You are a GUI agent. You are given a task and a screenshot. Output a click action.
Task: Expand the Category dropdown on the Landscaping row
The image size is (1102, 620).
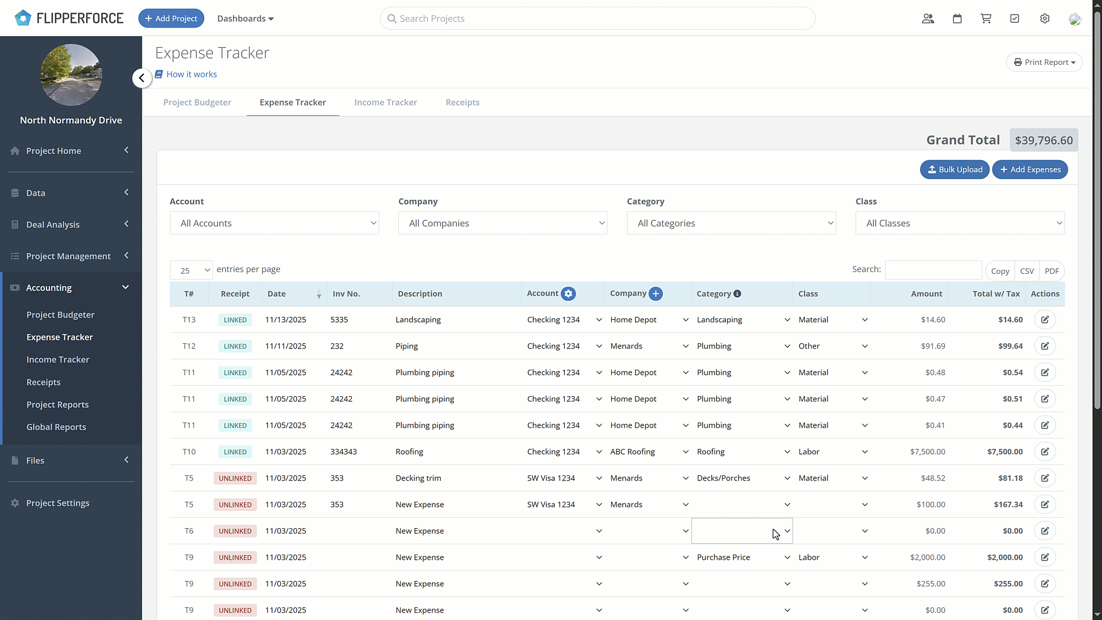pos(787,320)
